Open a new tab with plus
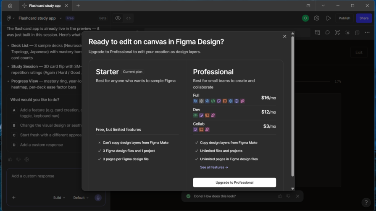The image size is (376, 211). click(x=78, y=5)
